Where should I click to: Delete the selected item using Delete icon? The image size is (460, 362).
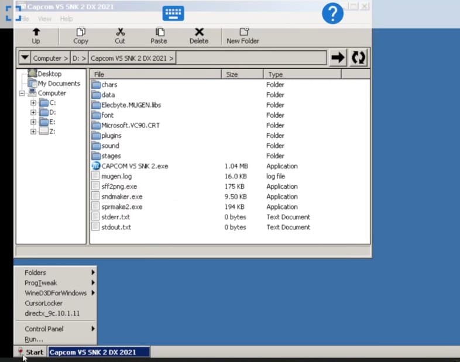tap(199, 36)
